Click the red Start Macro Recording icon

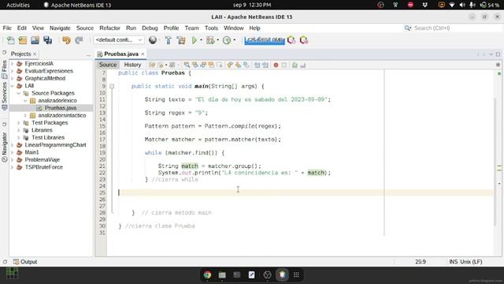(276, 65)
